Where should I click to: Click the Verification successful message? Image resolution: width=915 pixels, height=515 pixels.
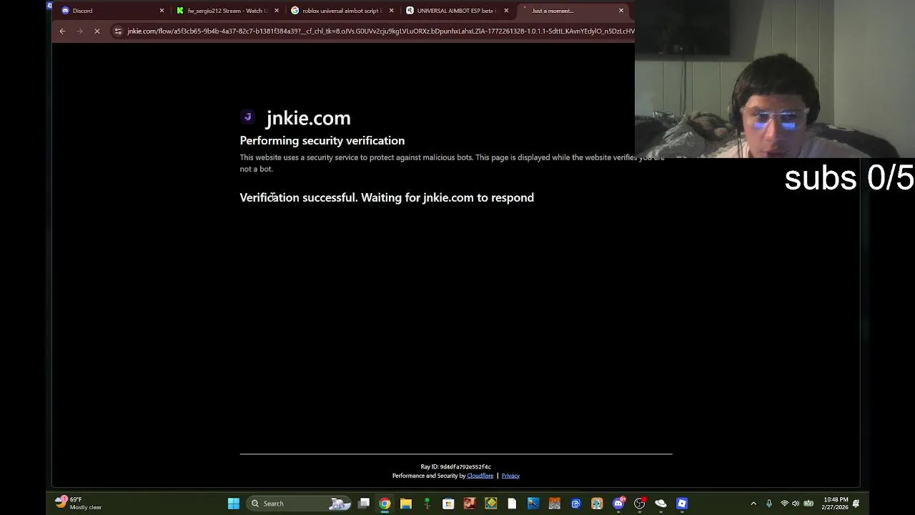pos(387,197)
